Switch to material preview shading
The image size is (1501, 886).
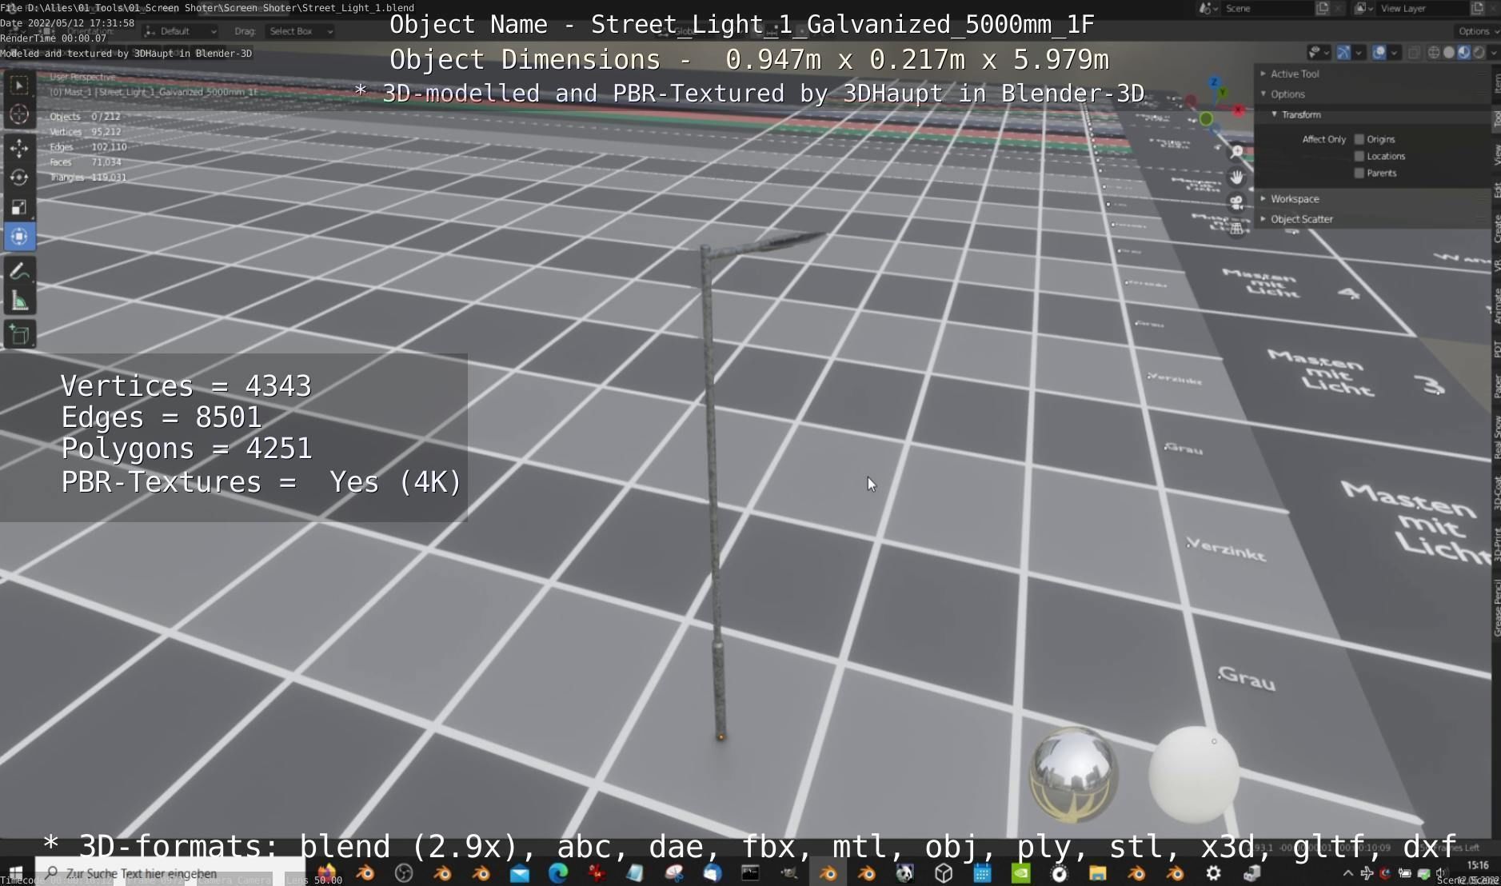(x=1463, y=53)
